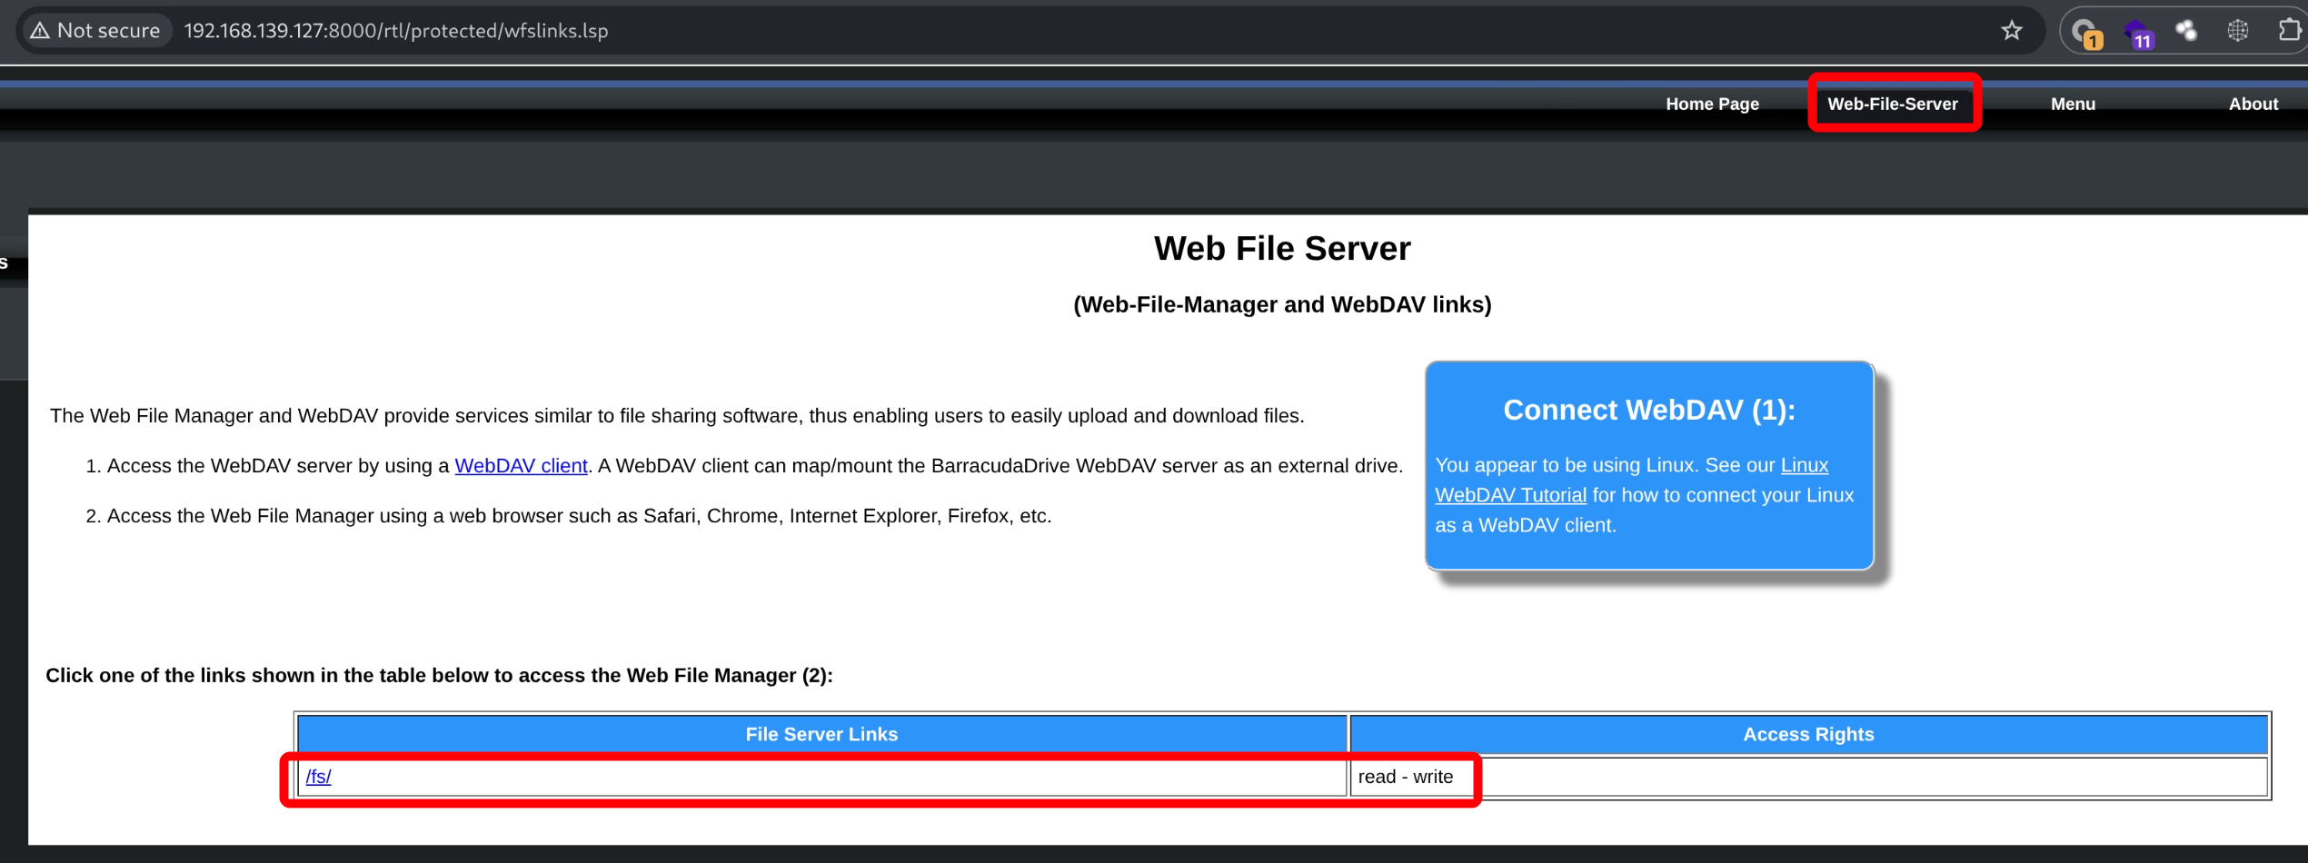Open the gray ring extension with badge 1
This screenshot has width=2308, height=863.
click(x=2084, y=32)
